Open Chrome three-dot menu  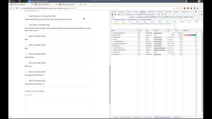tap(201, 8)
